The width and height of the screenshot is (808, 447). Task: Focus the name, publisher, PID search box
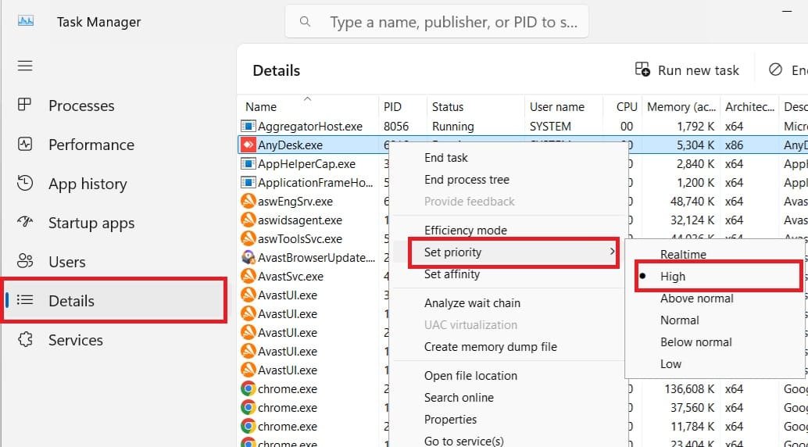tap(437, 22)
